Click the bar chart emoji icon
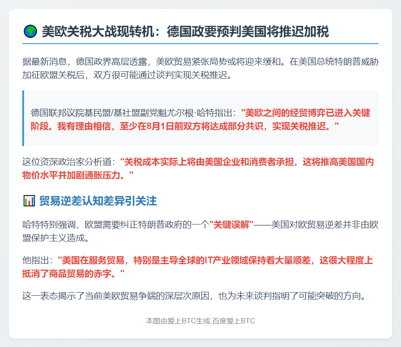This screenshot has height=347, width=401. tap(29, 201)
